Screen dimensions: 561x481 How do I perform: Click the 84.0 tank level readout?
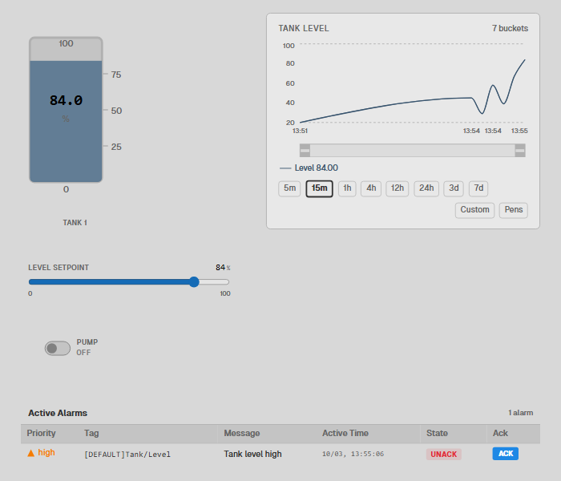coord(66,100)
